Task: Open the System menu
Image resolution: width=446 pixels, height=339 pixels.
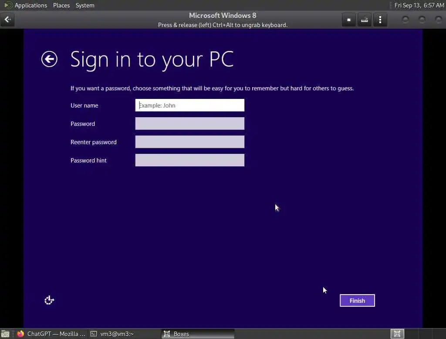Action: pos(85,5)
